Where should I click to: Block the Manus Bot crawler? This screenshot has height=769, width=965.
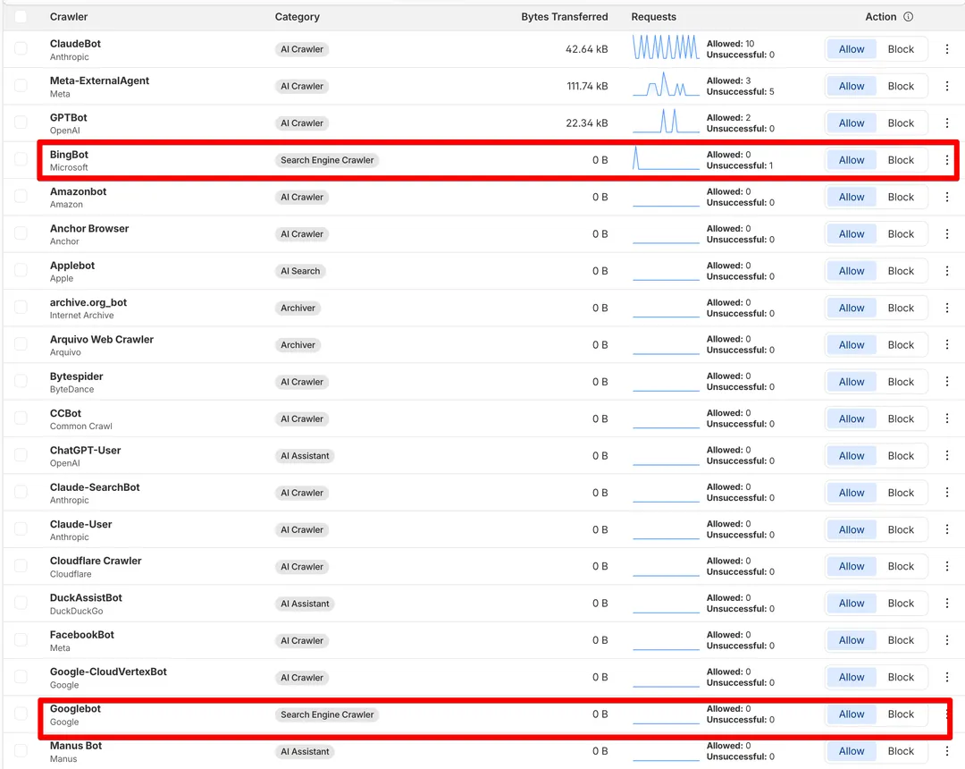[x=901, y=751]
